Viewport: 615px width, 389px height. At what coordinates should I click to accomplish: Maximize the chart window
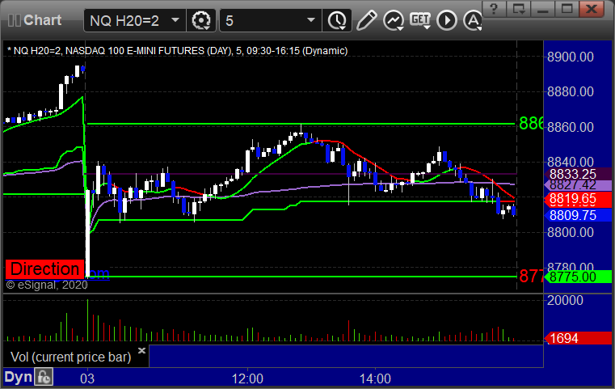click(x=567, y=8)
